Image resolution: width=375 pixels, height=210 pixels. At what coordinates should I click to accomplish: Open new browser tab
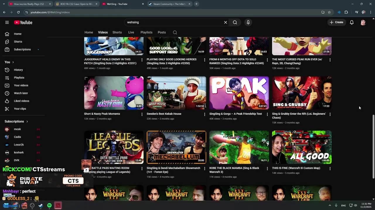196,4
